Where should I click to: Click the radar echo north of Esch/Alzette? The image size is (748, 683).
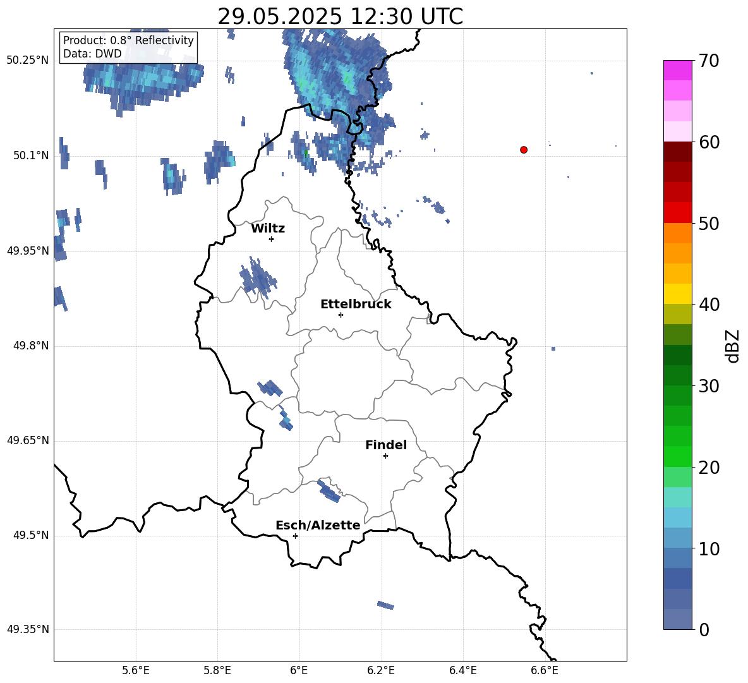(x=329, y=492)
